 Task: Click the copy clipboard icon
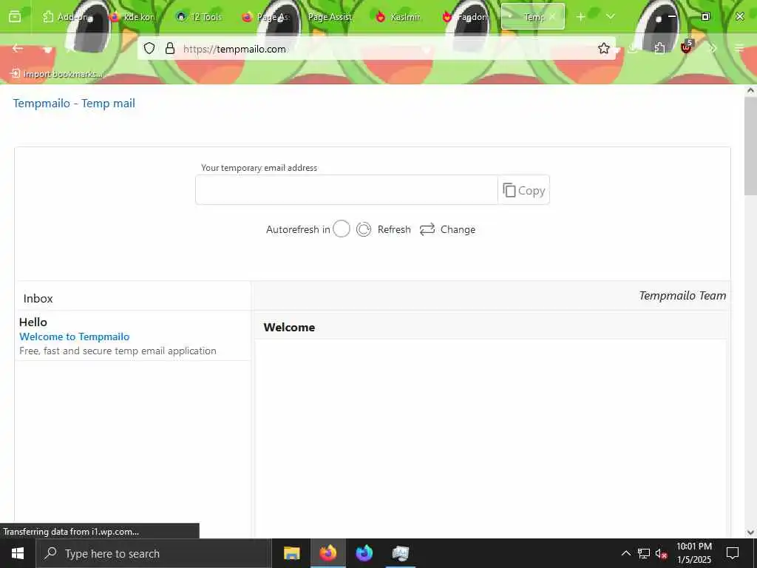click(x=509, y=190)
